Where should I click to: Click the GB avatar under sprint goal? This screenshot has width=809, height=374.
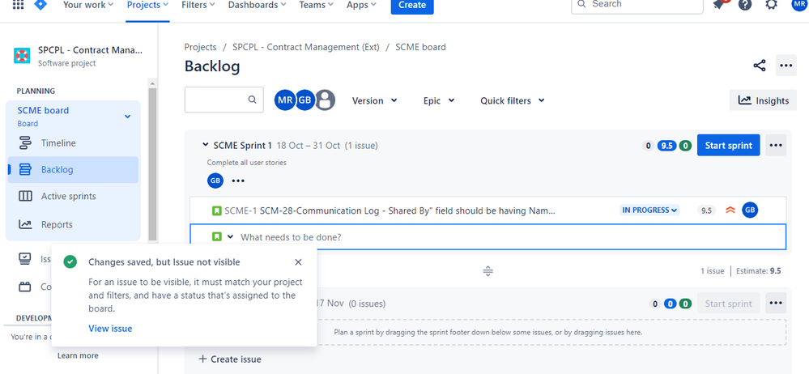[x=215, y=181]
